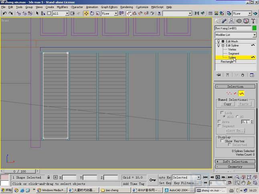Click Add Time Tag field

point(134,184)
